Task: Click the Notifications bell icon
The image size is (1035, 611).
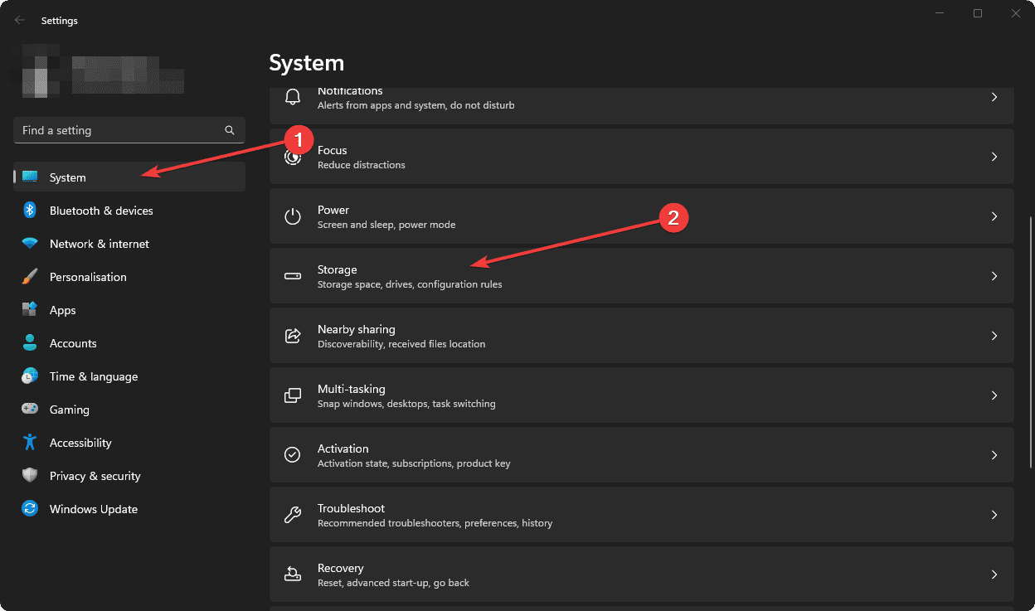Action: pos(292,96)
